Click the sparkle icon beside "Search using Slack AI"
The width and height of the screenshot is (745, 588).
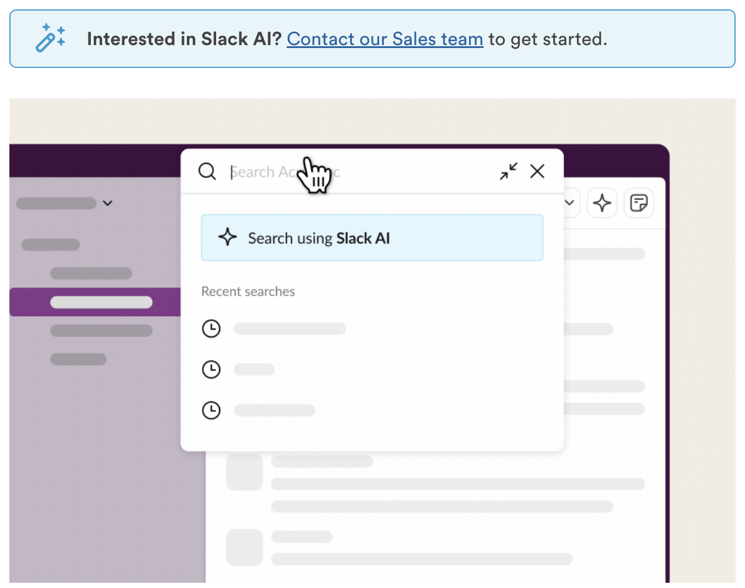click(x=228, y=238)
